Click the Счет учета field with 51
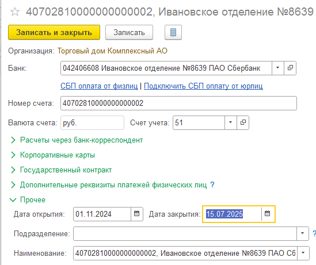316x265 pixels. coord(199,122)
